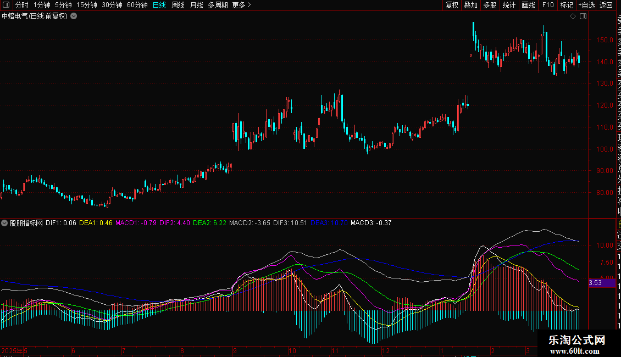Click the 150.0 price axis label
This screenshot has height=357, width=621.
point(605,40)
